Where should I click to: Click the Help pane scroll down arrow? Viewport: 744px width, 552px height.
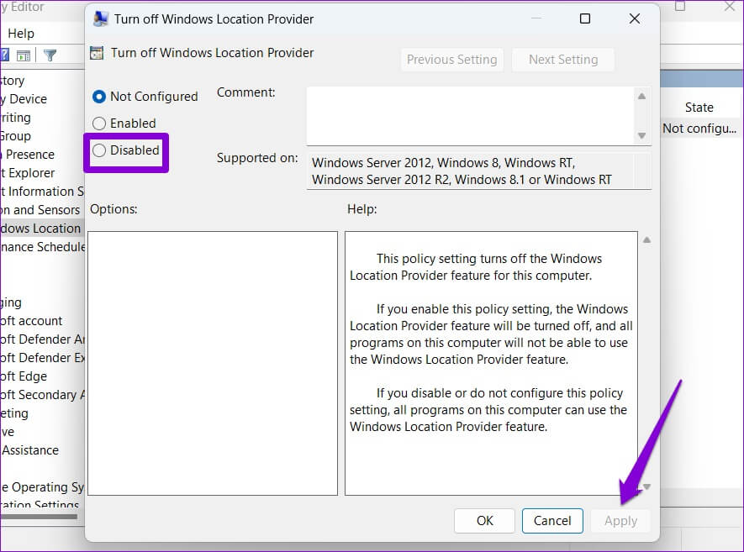click(646, 486)
